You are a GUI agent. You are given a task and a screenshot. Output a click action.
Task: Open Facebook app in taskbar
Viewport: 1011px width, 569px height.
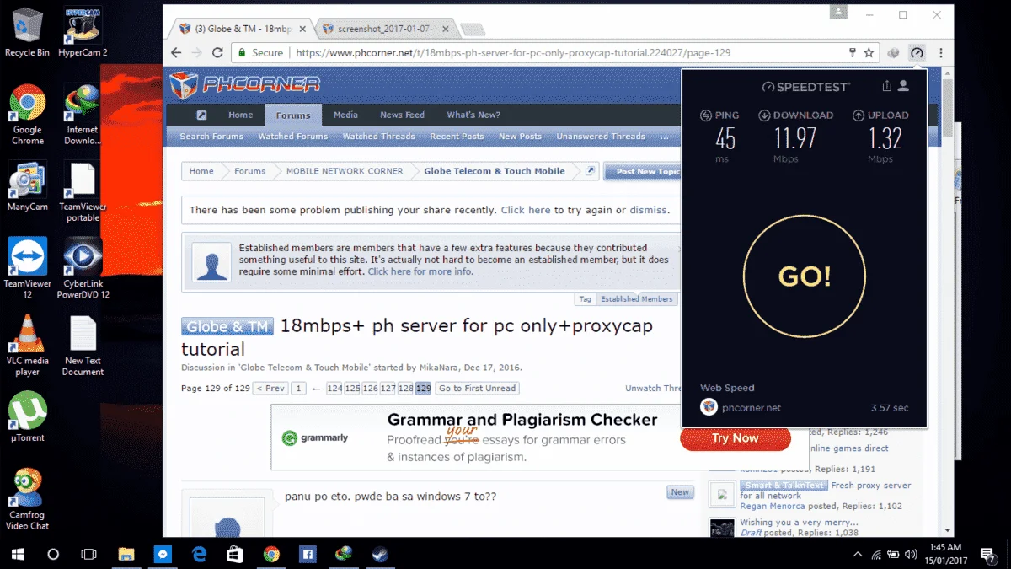pyautogui.click(x=308, y=554)
